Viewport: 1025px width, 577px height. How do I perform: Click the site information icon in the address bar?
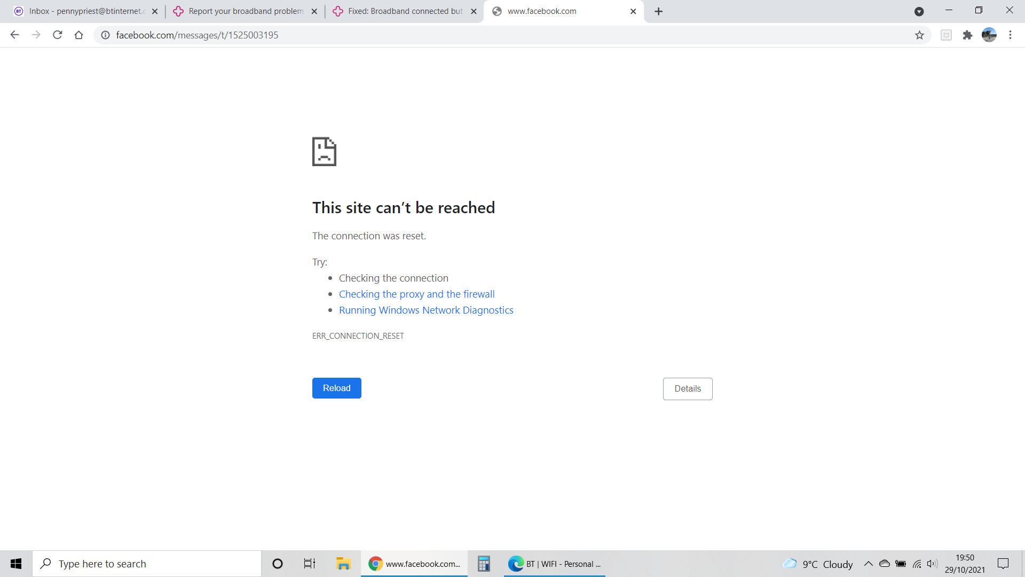pos(106,35)
